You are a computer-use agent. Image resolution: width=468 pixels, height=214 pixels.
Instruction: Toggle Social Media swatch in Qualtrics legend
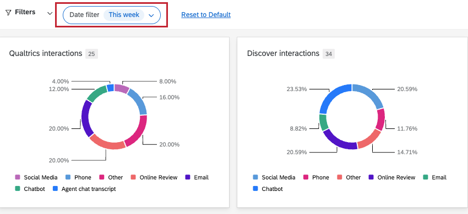coord(18,177)
